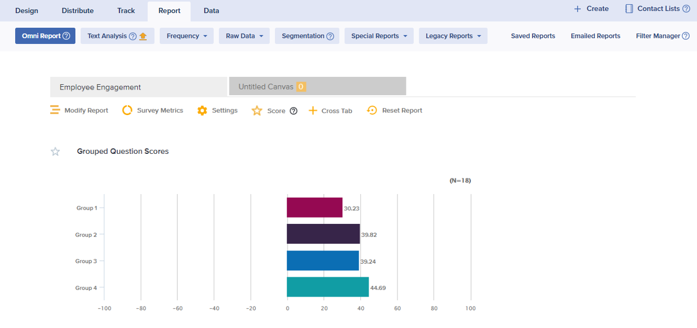Click the Create plus button
This screenshot has width=697, height=328.
click(x=591, y=9)
